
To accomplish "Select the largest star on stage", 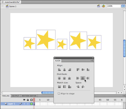I will coord(46,40).
